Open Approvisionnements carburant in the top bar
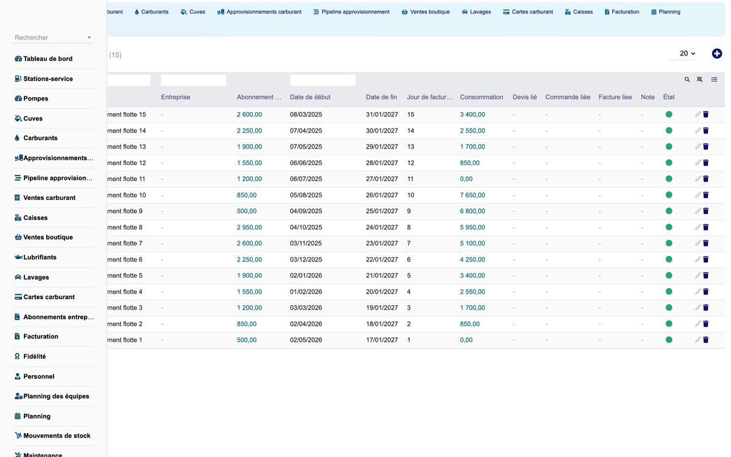Viewport: 731px width, 457px height. [260, 12]
